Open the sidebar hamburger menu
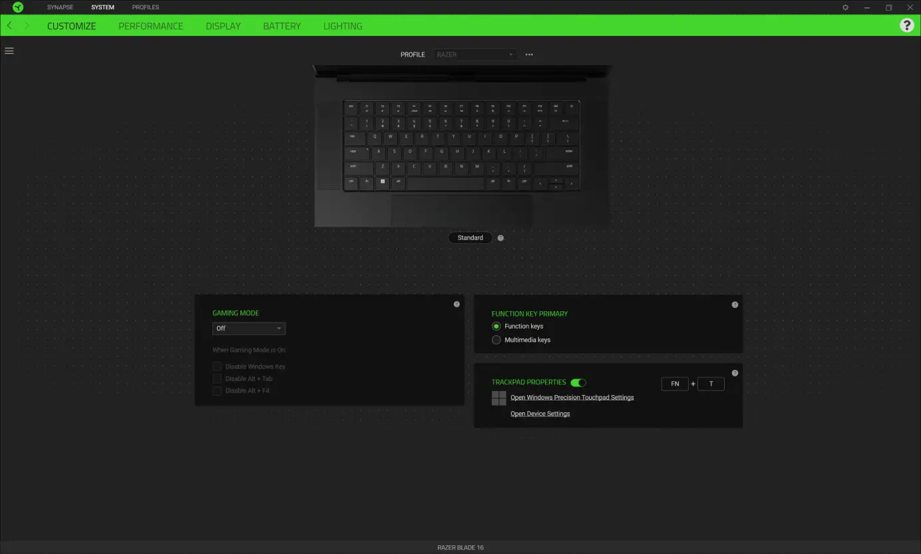Screen dimensions: 921x554 (x=9, y=51)
